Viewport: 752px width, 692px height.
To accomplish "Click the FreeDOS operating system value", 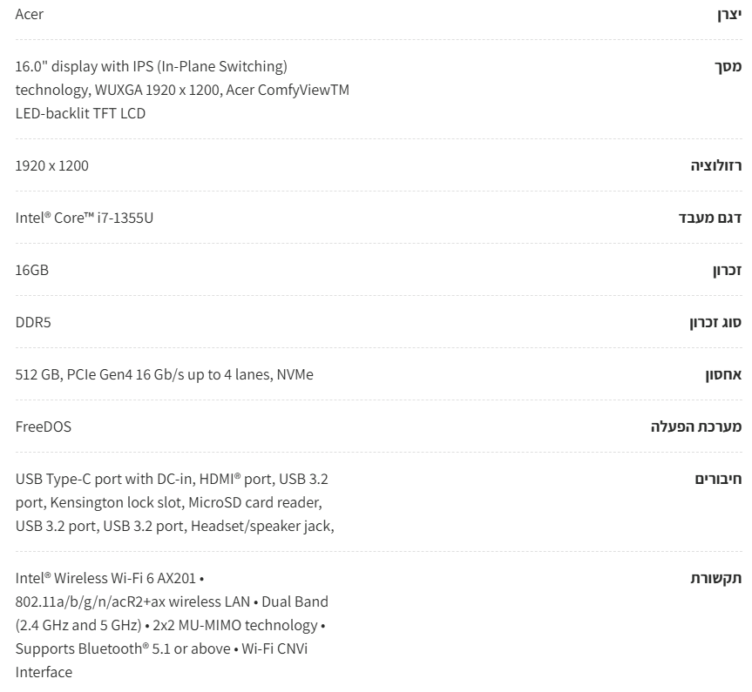I will (x=44, y=427).
